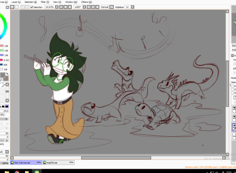The width and height of the screenshot is (236, 173).
Task: Toggle the Selection checkbox
Action: coord(32,7)
